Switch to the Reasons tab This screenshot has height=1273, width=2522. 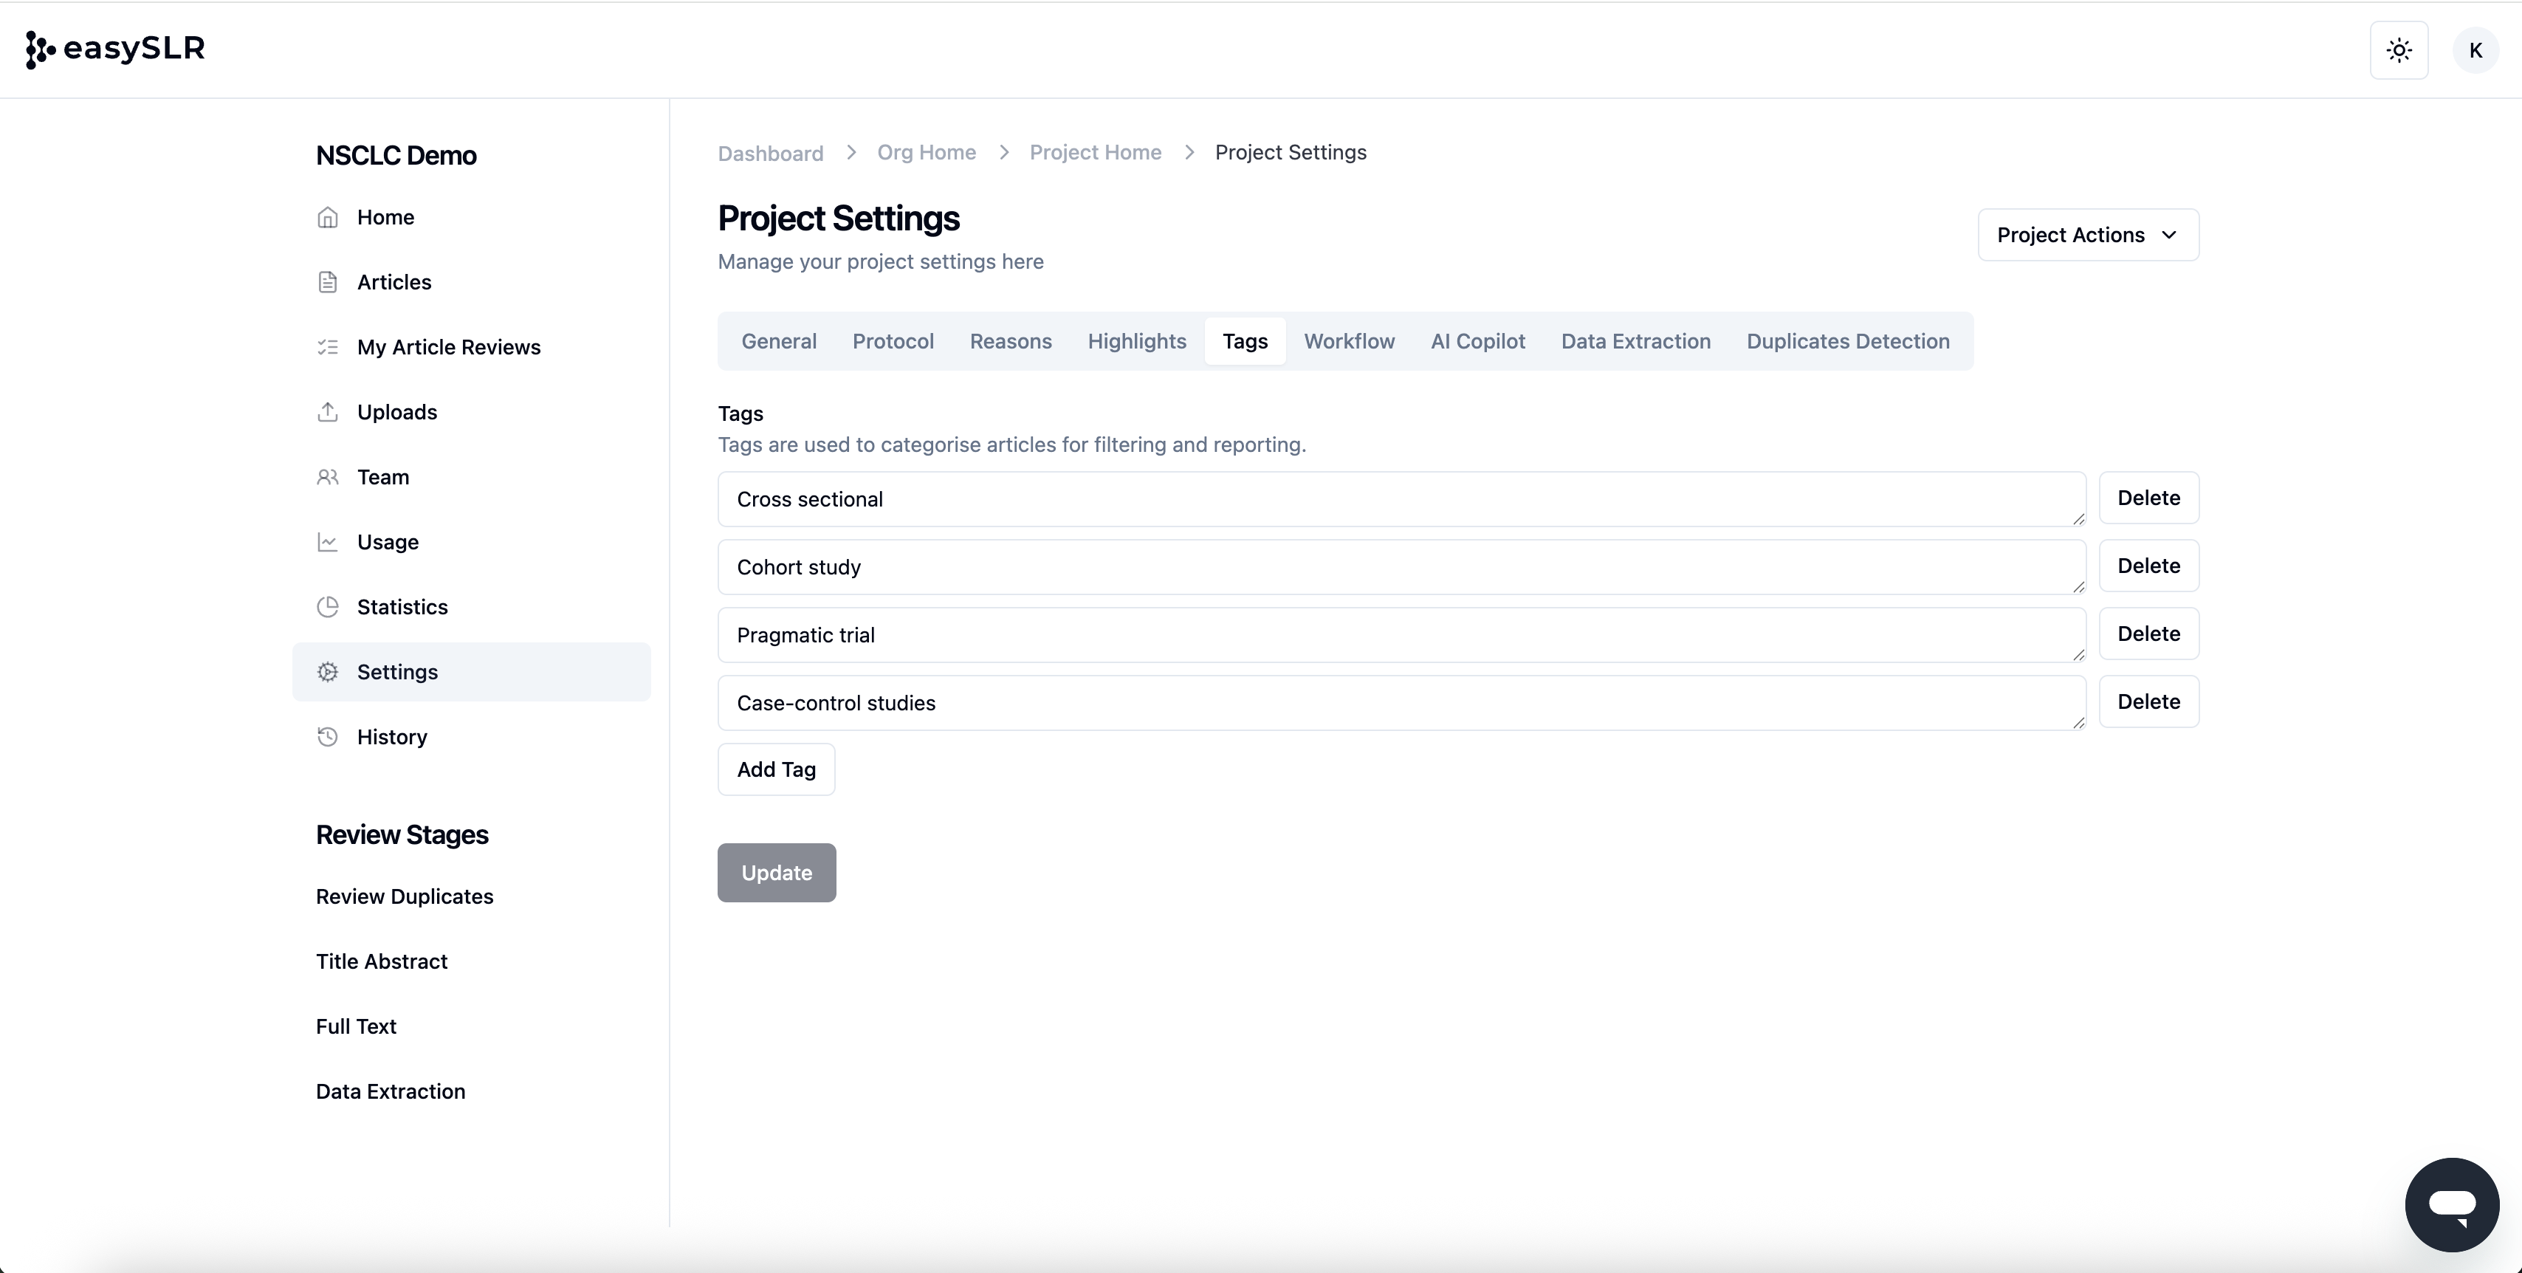point(1011,341)
